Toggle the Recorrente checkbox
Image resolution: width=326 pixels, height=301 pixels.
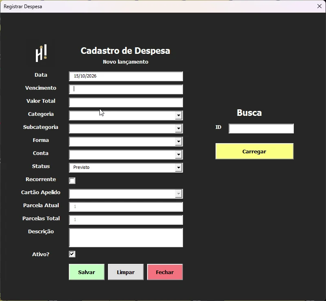point(72,180)
